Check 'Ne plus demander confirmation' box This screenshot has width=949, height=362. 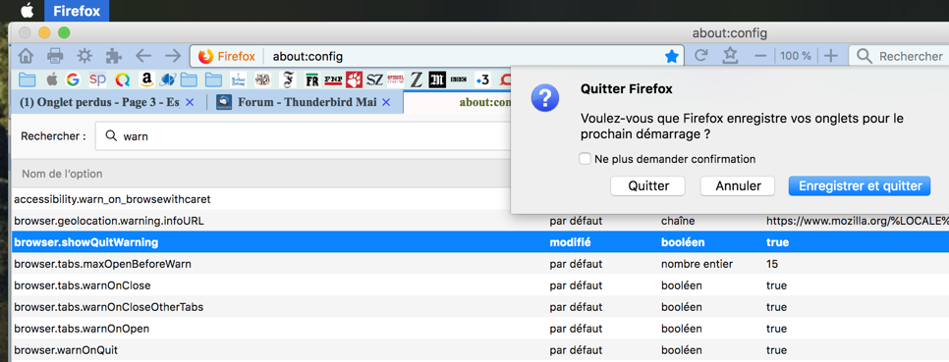click(585, 159)
